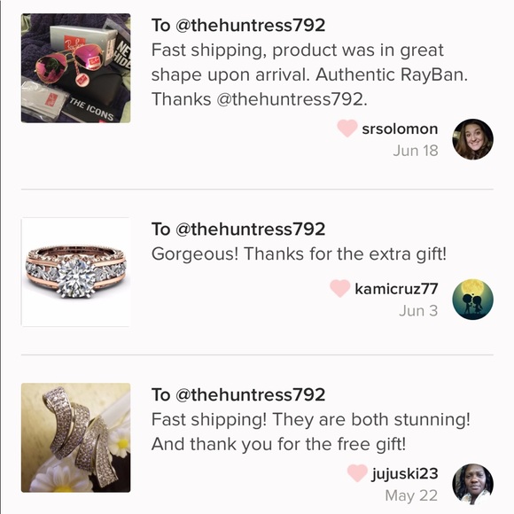Open jujuski23's profile picture

click(472, 484)
